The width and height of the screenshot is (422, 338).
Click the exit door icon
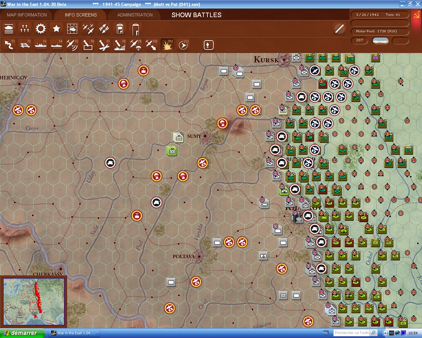(136, 29)
